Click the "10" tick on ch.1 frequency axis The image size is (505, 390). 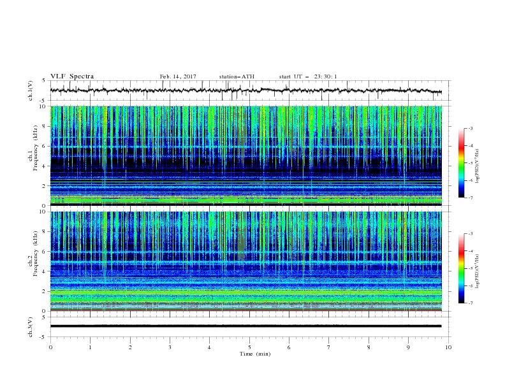pos(44,106)
